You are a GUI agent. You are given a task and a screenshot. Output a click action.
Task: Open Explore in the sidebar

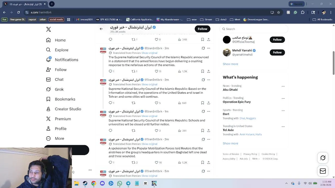coord(57,50)
